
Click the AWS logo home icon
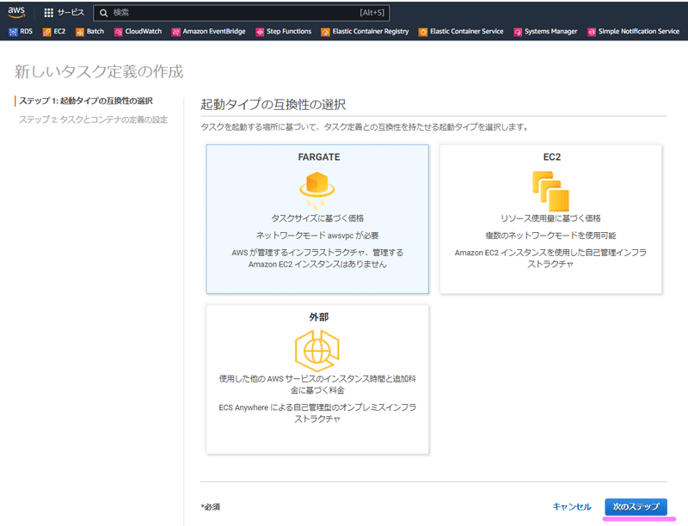(16, 12)
